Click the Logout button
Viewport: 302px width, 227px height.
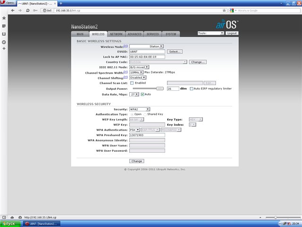232,33
